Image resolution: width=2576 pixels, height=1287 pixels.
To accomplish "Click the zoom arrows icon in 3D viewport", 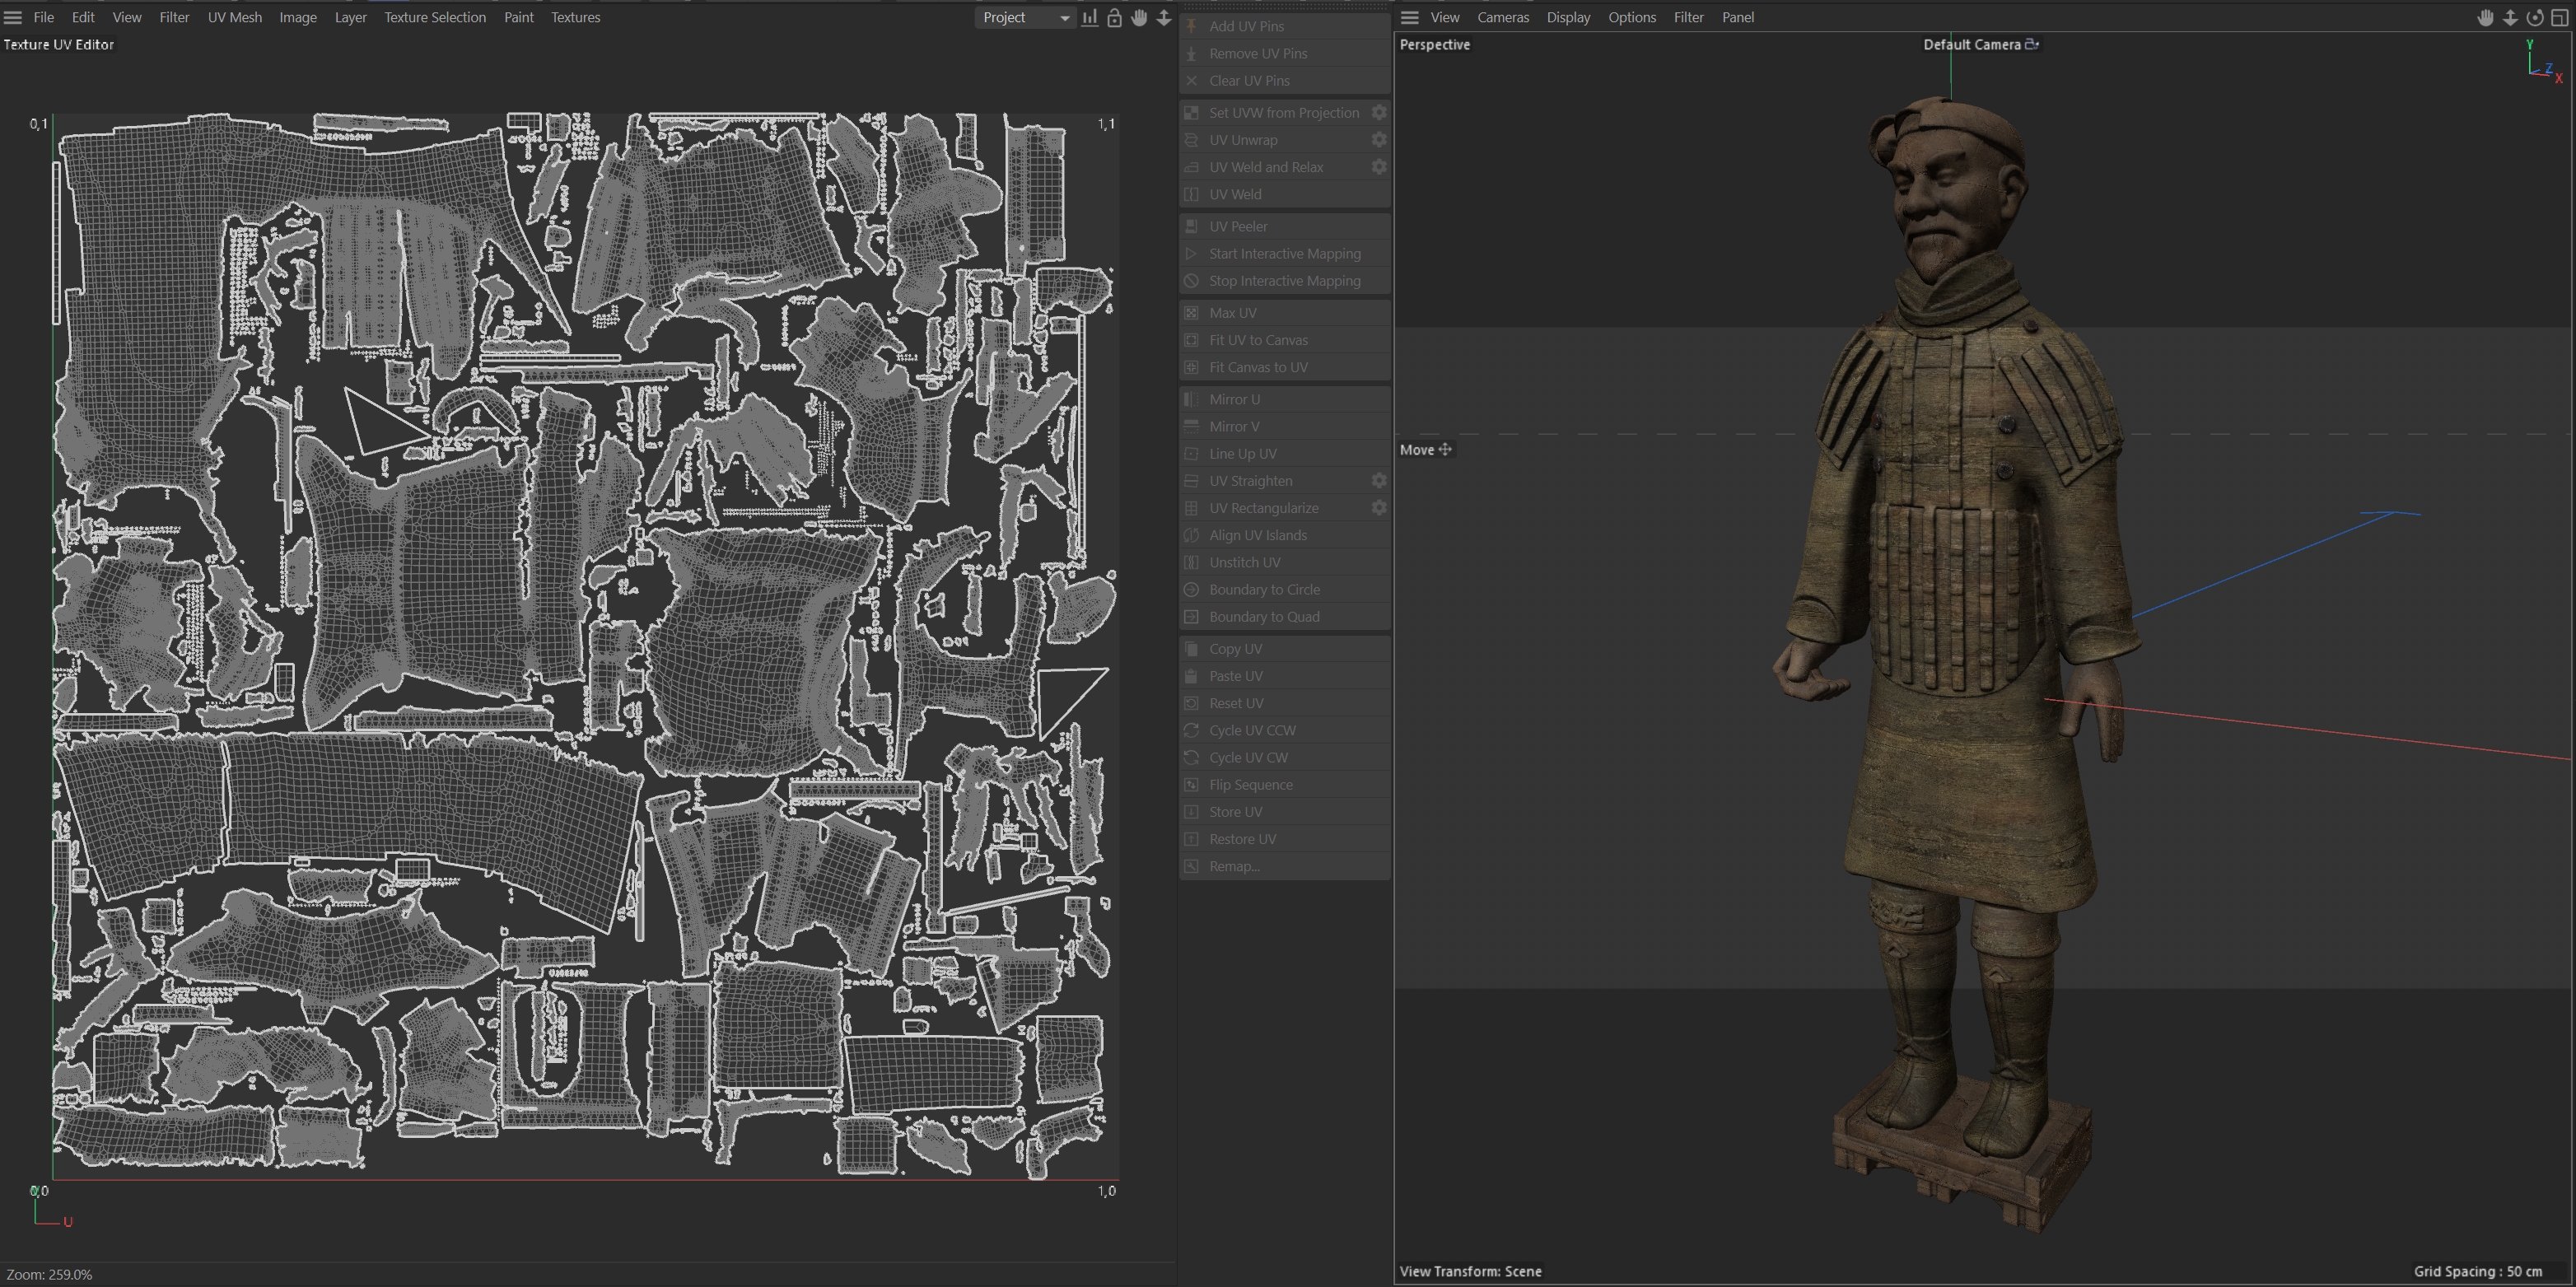I will pos(2510,18).
